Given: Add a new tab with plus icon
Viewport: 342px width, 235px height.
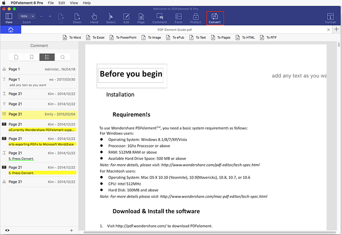Looking at the screenshot, I should (336, 29).
